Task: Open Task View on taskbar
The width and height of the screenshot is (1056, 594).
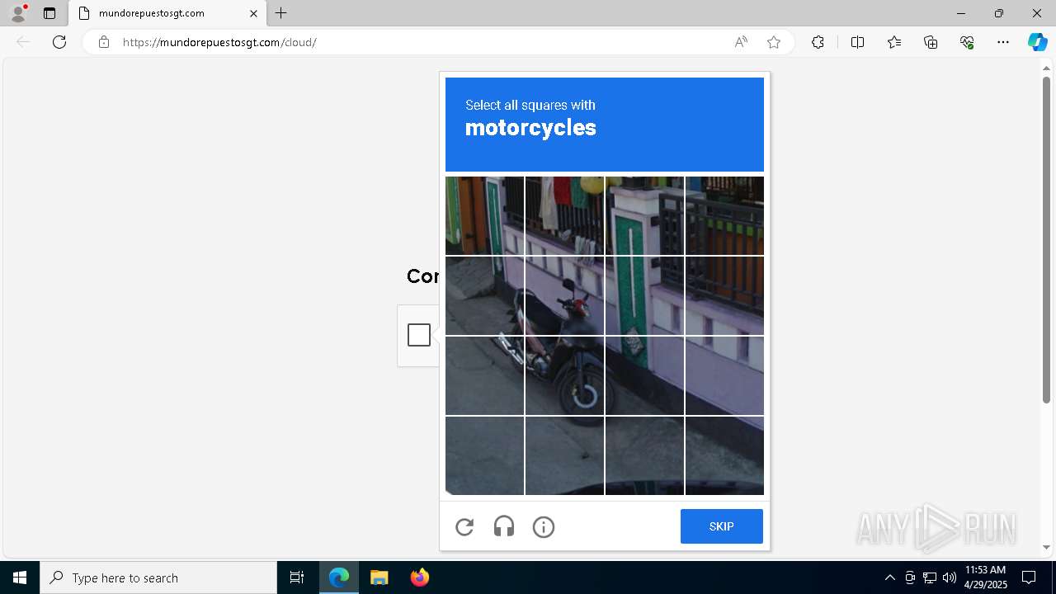Action: pyautogui.click(x=297, y=577)
